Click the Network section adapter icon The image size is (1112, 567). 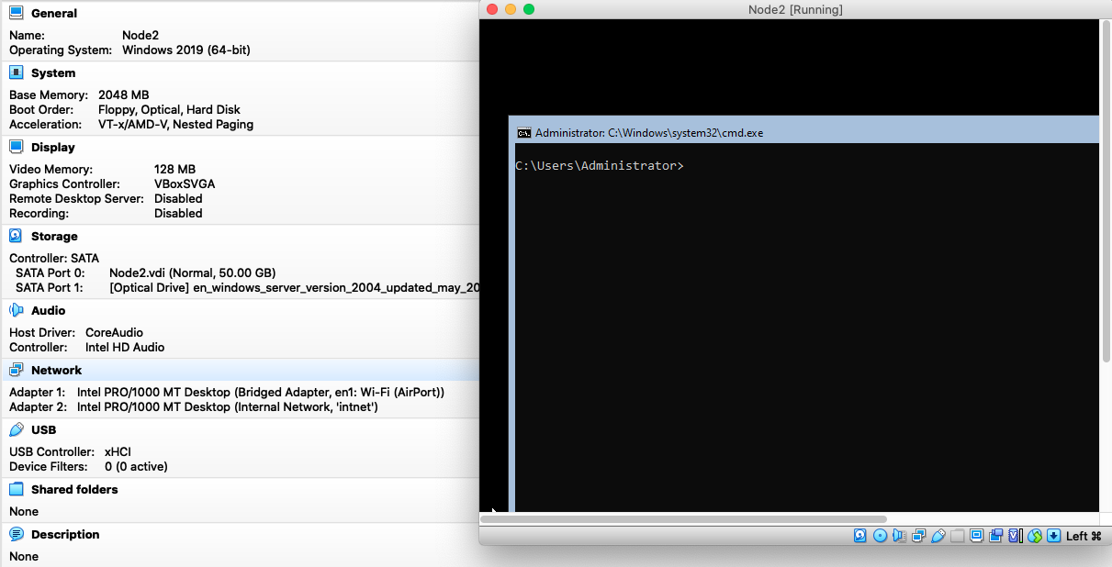[x=17, y=371]
